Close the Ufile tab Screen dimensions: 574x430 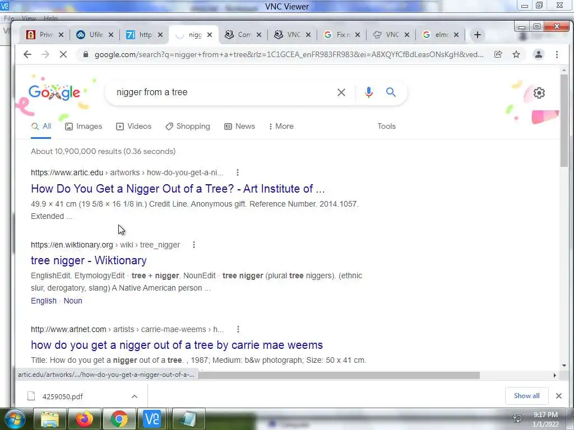point(111,35)
